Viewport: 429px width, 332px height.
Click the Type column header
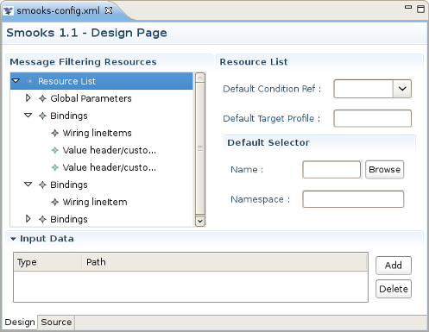pyautogui.click(x=47, y=262)
